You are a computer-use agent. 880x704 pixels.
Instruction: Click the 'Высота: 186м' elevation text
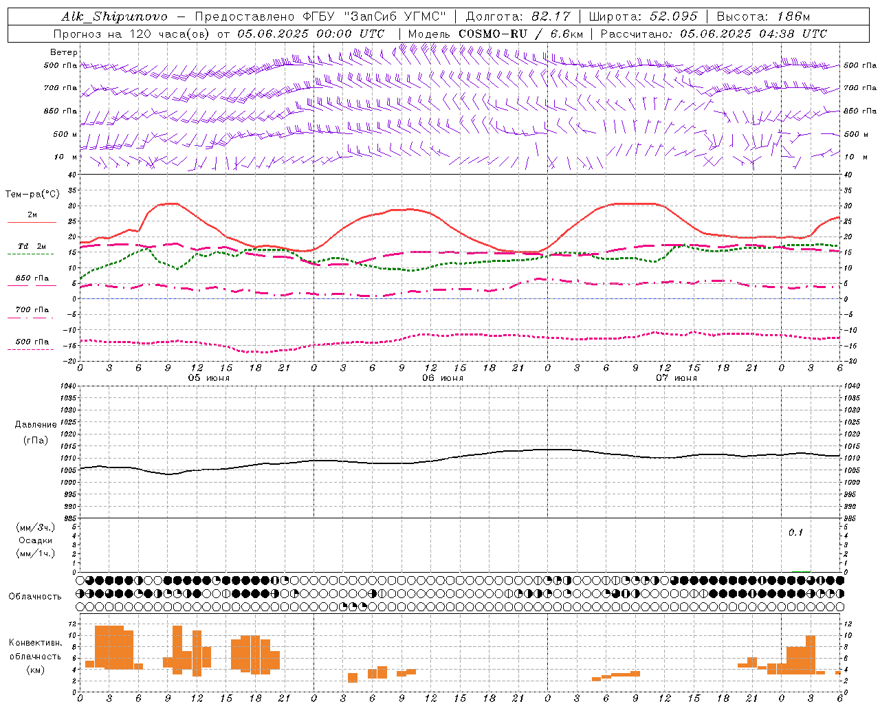point(763,16)
